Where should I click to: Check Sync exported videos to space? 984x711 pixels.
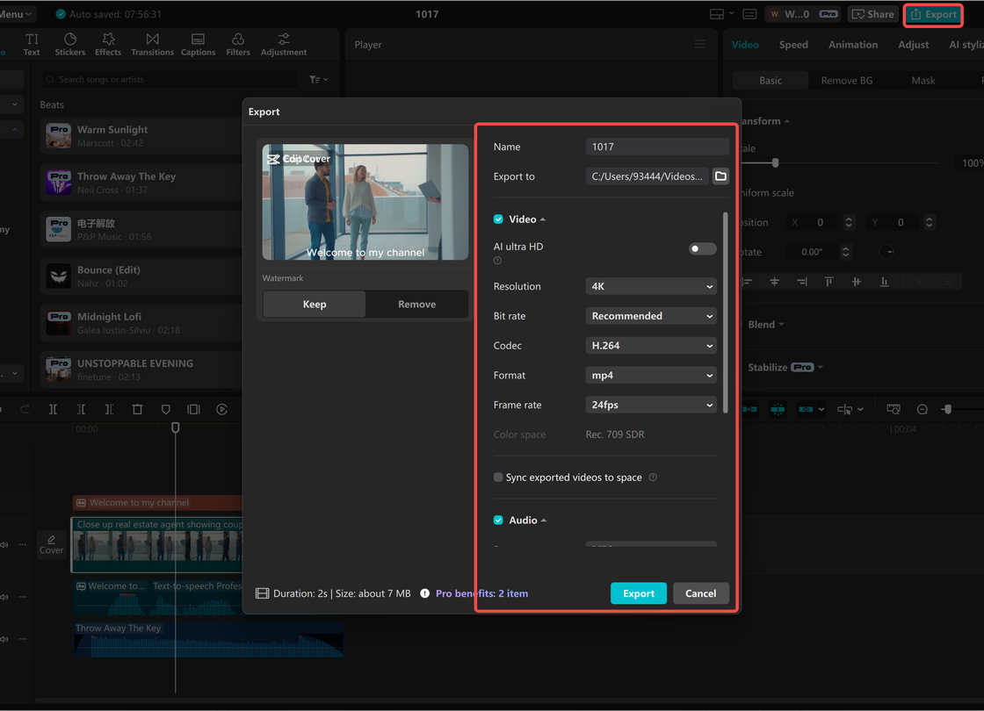click(x=498, y=478)
